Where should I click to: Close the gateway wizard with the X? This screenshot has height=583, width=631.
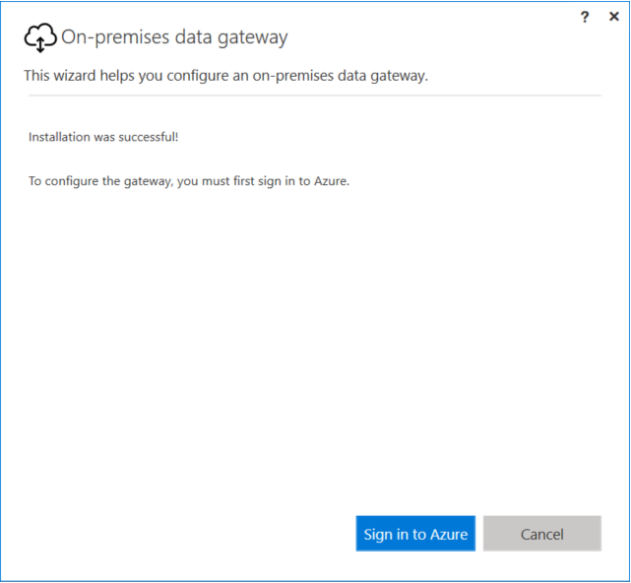[614, 17]
